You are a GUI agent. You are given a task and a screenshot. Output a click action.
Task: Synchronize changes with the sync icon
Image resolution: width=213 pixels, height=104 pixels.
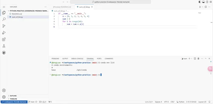click(36, 102)
